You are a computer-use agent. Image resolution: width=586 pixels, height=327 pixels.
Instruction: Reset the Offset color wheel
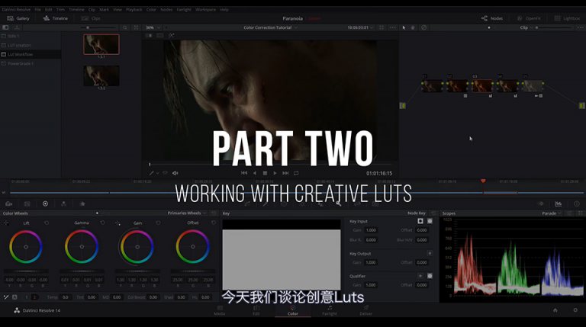pos(214,223)
